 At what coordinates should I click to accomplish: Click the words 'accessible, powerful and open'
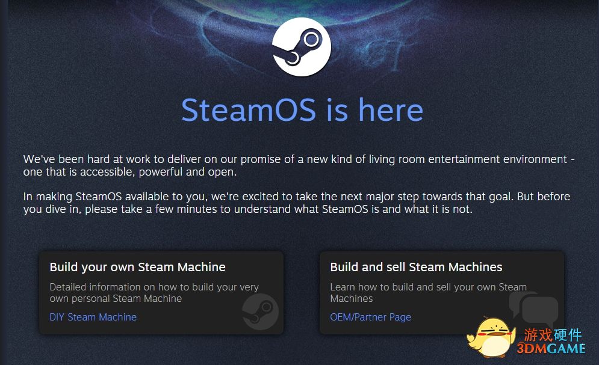point(158,172)
